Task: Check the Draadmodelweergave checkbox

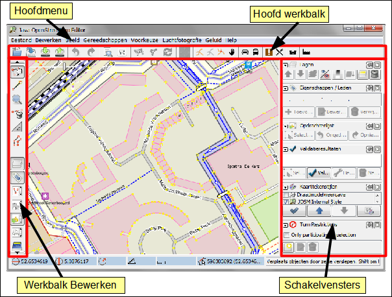Action: click(x=286, y=195)
